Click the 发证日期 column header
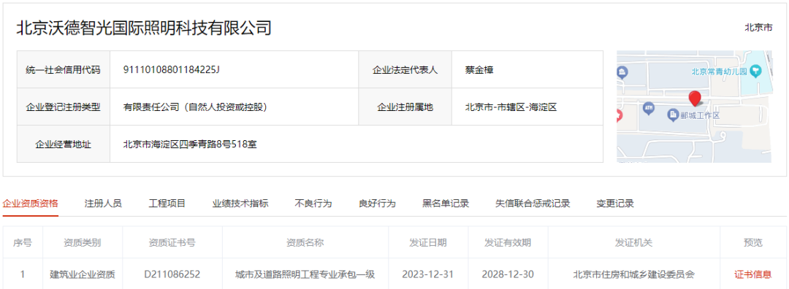Screen dimensions: 789x289 (x=428, y=243)
